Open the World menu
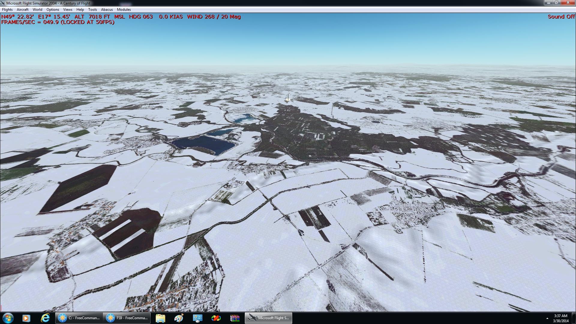The width and height of the screenshot is (576, 324). pyautogui.click(x=37, y=10)
